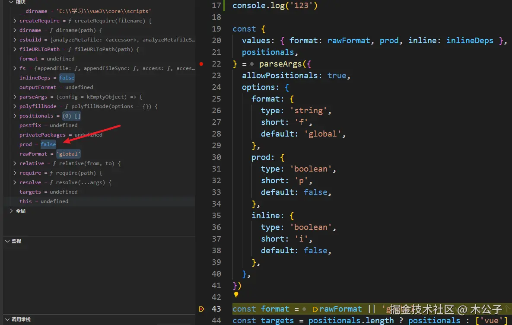Expand the 全局 scope section

[x=11, y=211]
